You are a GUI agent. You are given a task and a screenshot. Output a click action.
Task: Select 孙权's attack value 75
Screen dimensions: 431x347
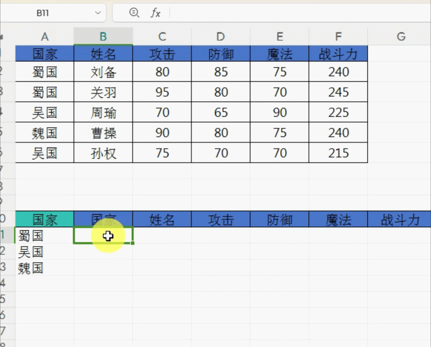pyautogui.click(x=162, y=153)
